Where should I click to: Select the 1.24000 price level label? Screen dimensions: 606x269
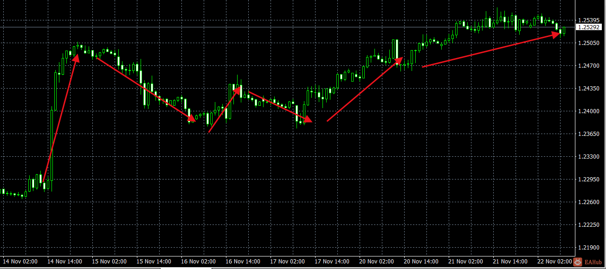point(588,111)
